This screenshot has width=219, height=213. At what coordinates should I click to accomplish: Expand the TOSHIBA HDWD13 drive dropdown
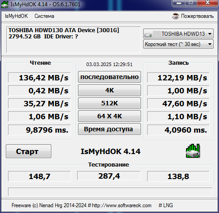[178, 33]
